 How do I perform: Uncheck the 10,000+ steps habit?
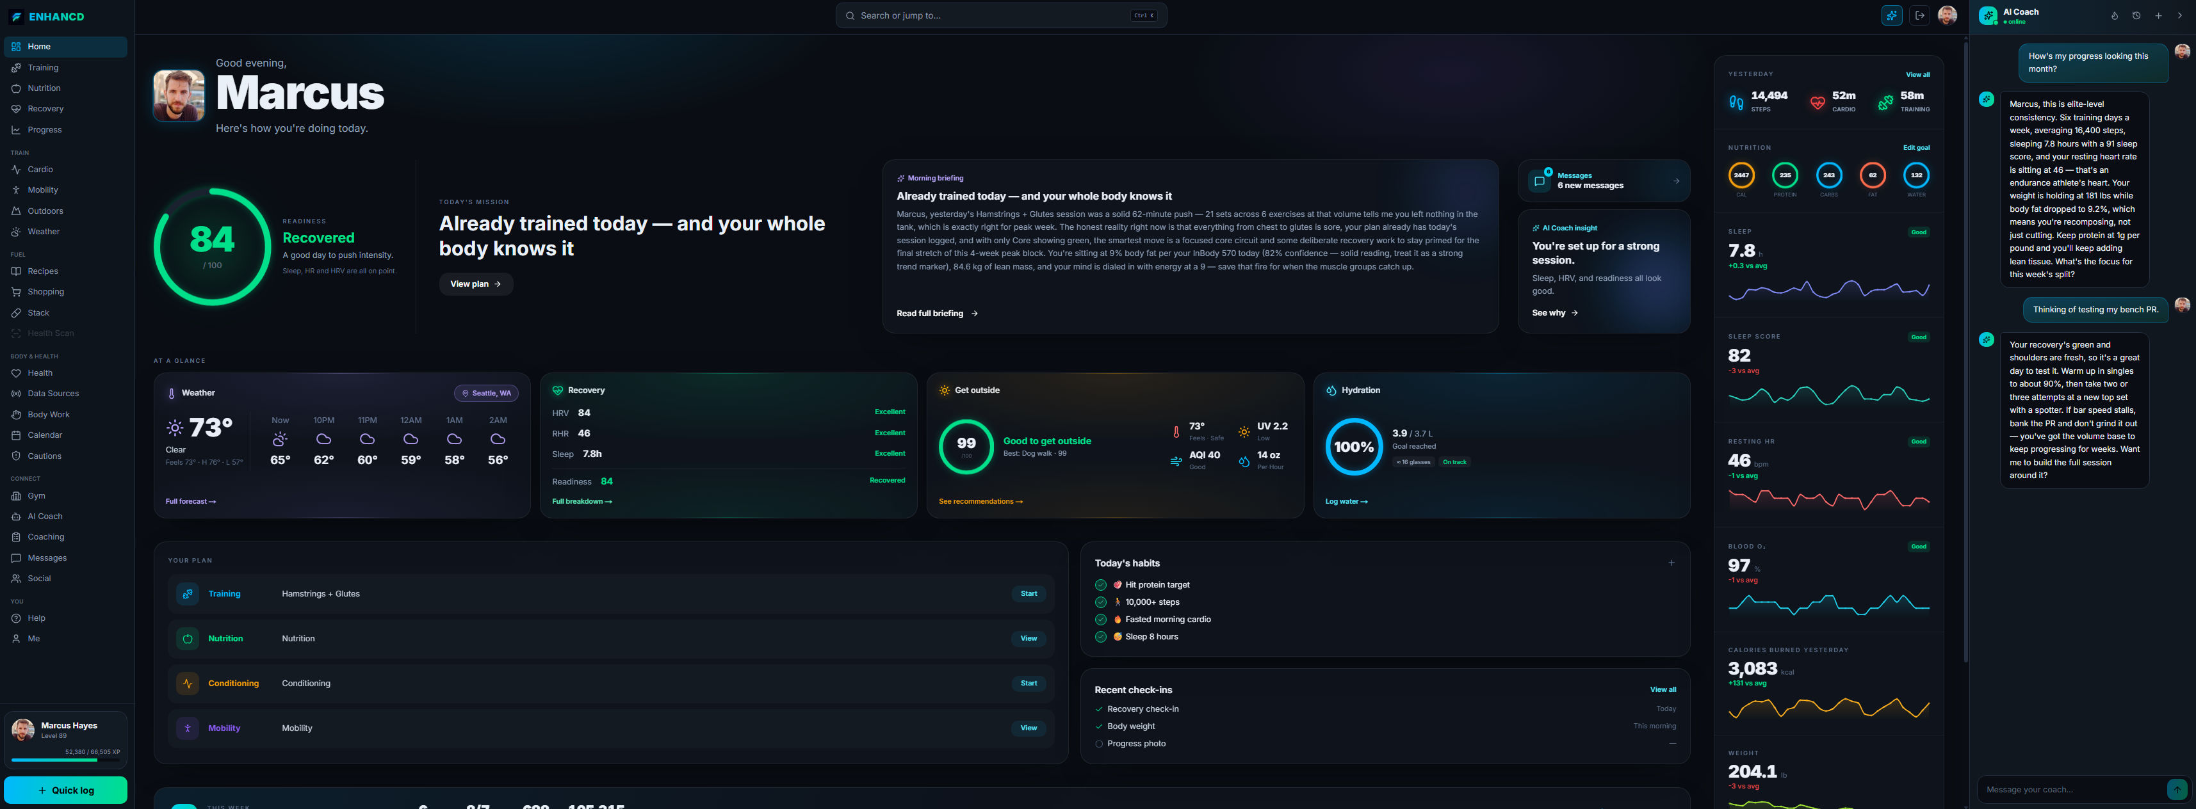tap(1100, 602)
